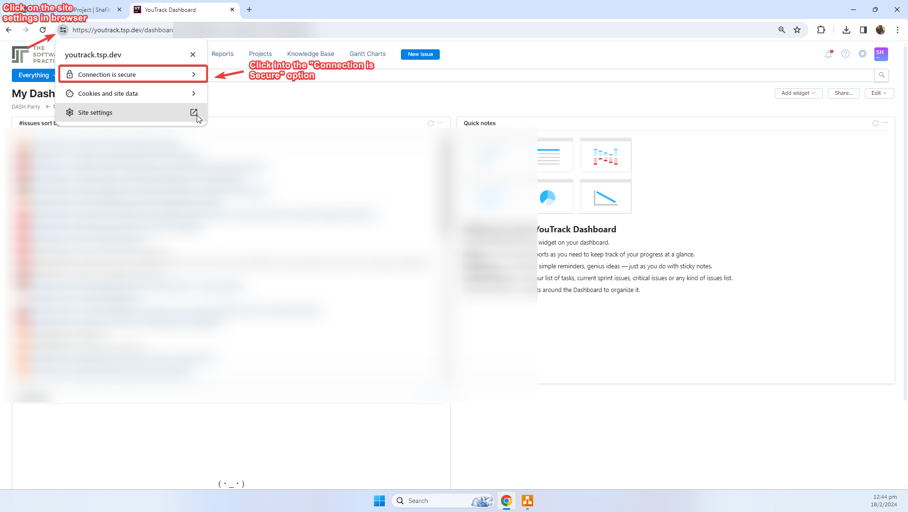
Task: Toggle the browser side panel
Action: pos(863,30)
